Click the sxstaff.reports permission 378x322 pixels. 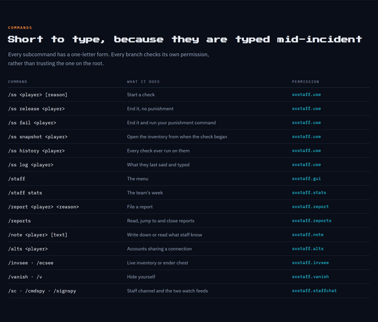click(x=312, y=220)
